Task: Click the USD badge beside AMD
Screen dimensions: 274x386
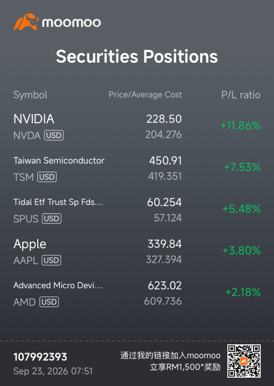Action: [49, 302]
